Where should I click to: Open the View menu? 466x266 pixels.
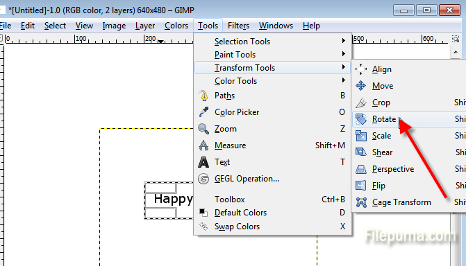[84, 26]
